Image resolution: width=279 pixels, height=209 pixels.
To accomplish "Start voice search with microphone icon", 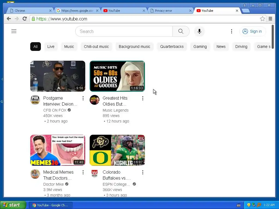I will point(199,31).
